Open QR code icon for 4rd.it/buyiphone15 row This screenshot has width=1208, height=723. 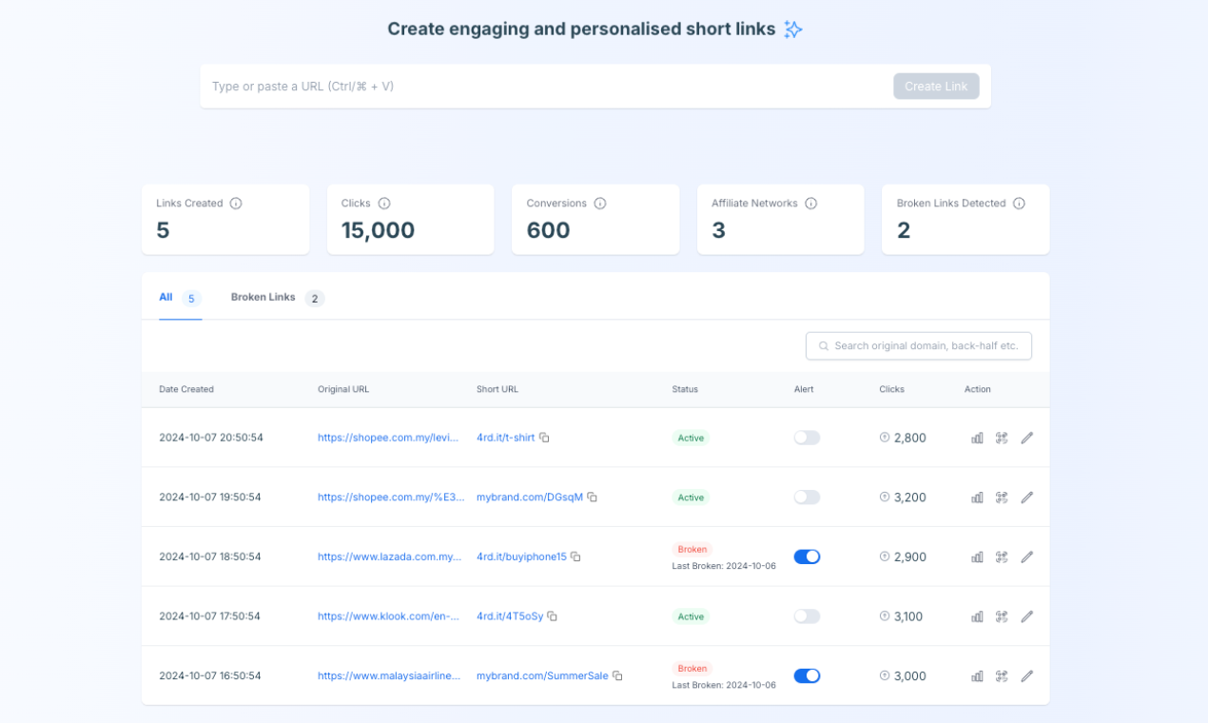[x=1002, y=557]
